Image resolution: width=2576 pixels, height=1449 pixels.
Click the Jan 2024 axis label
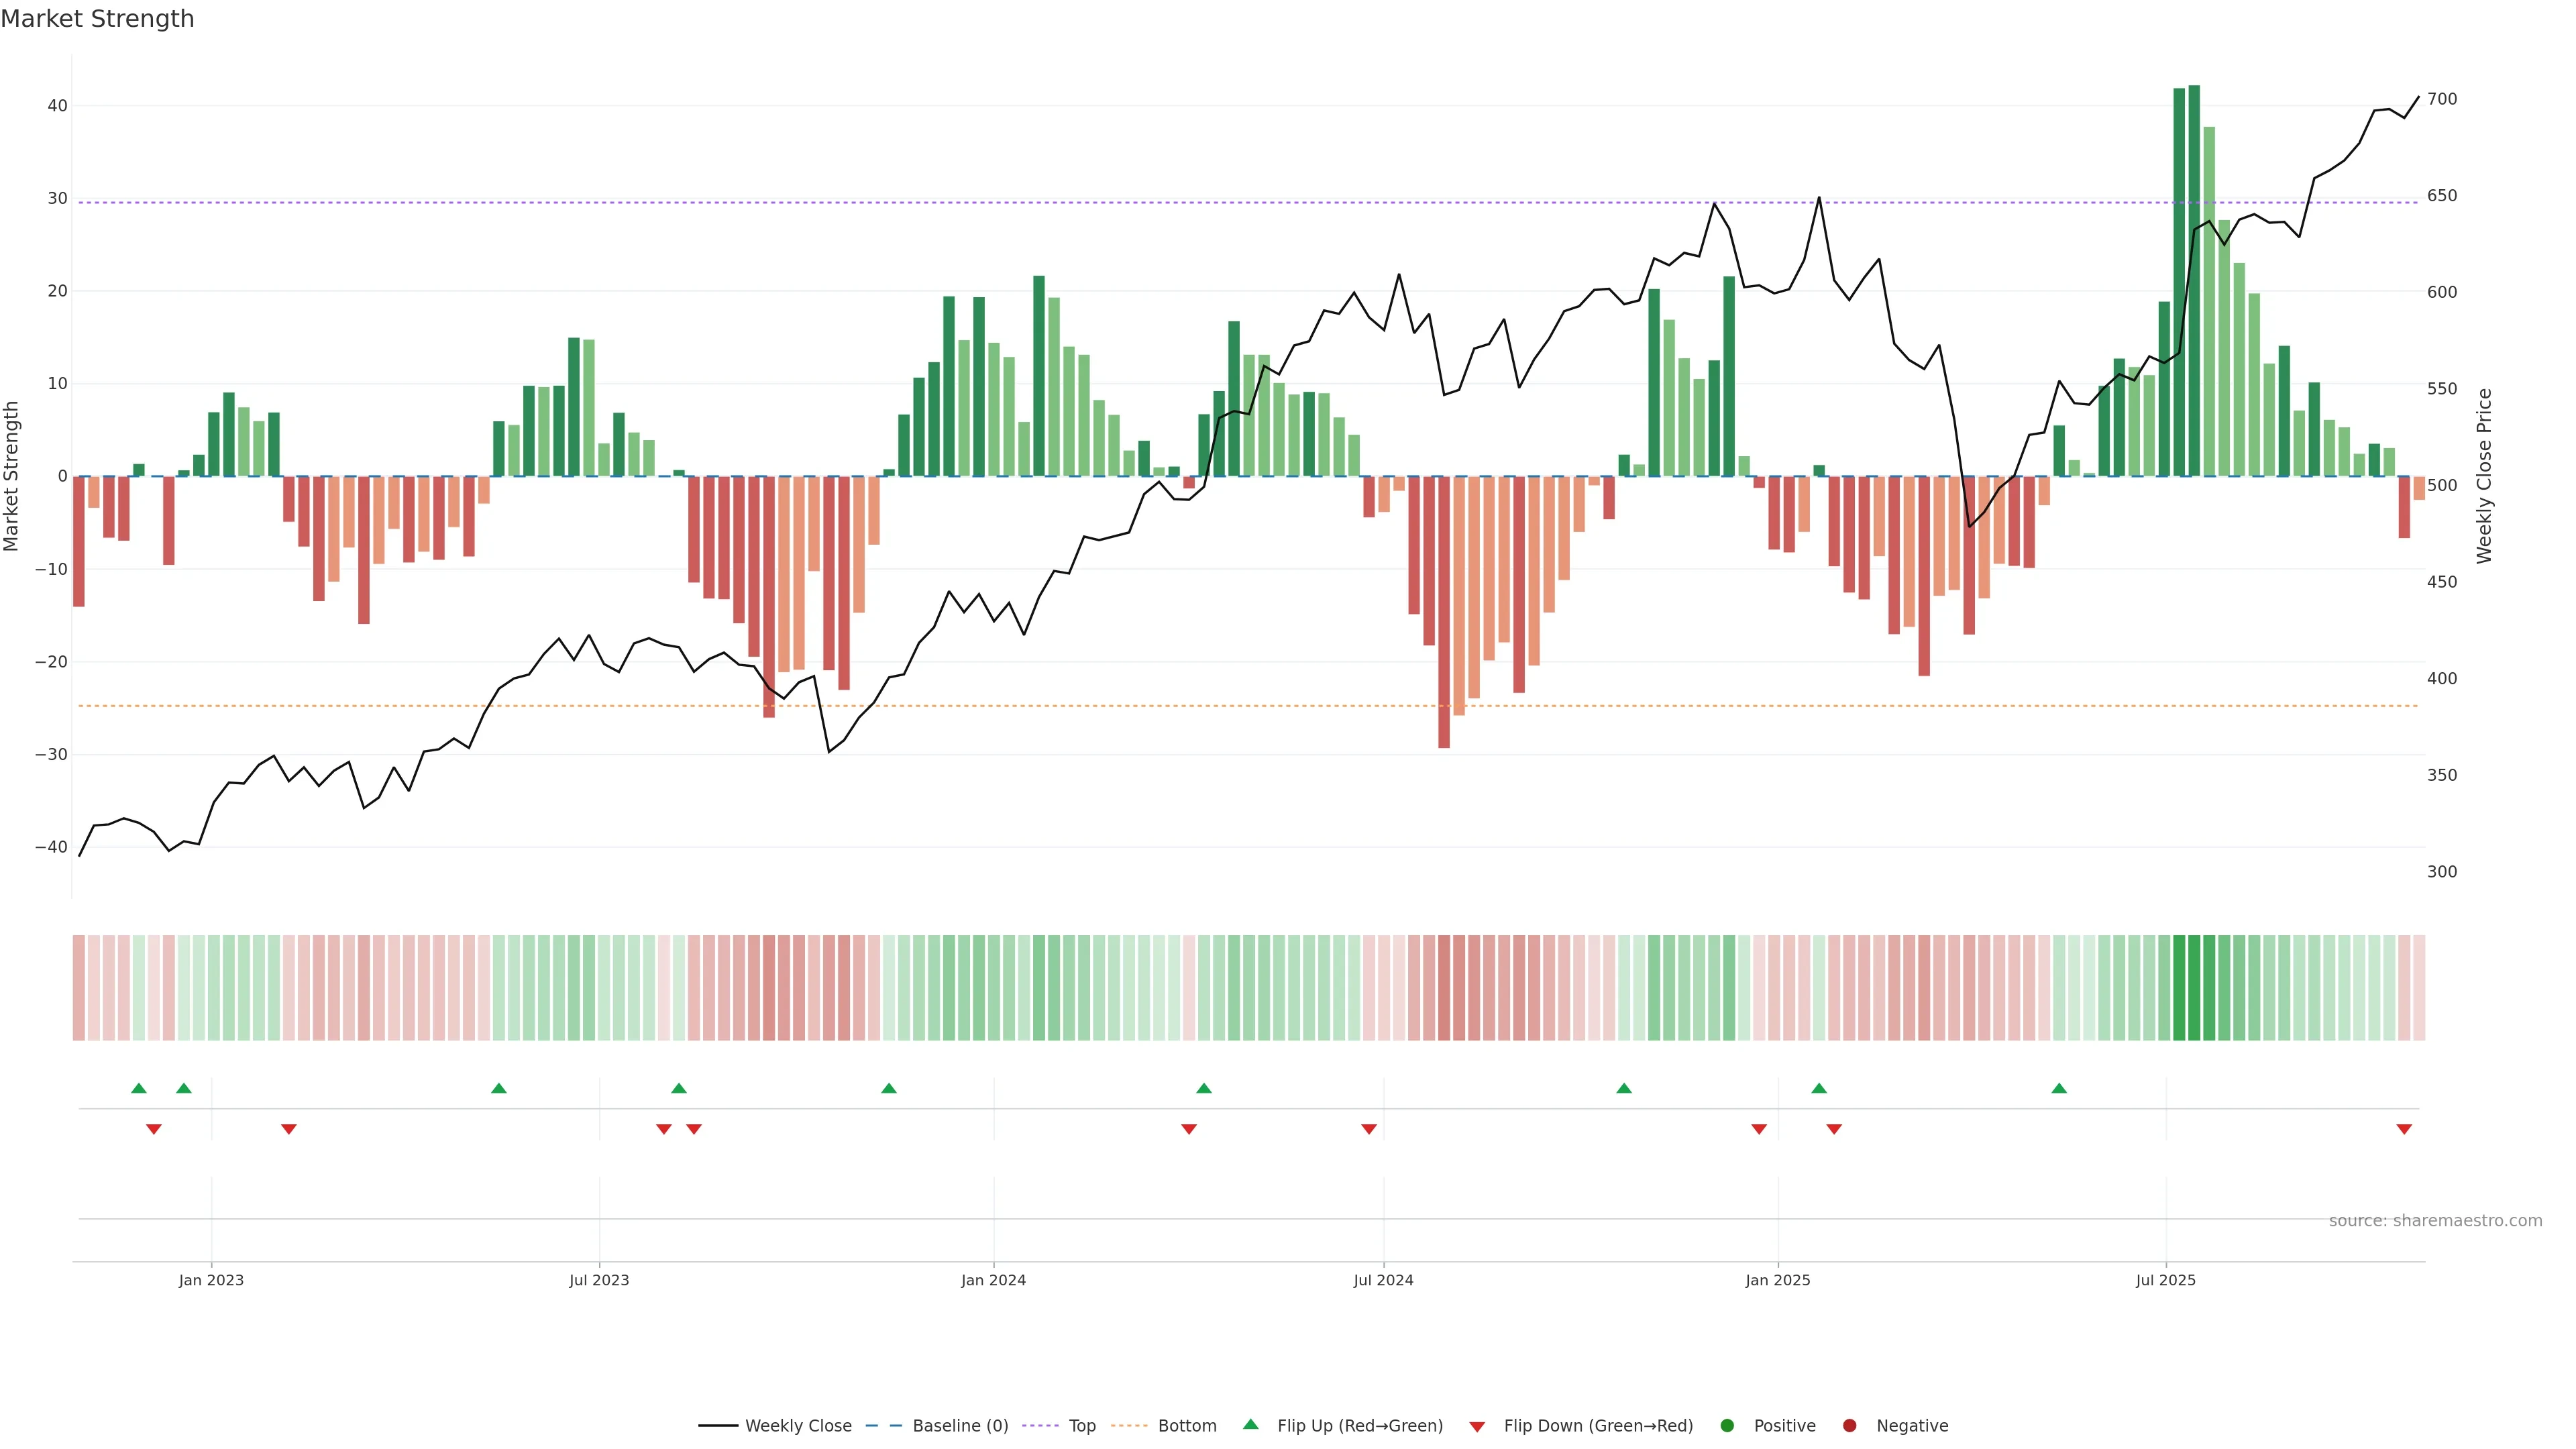(x=993, y=1280)
